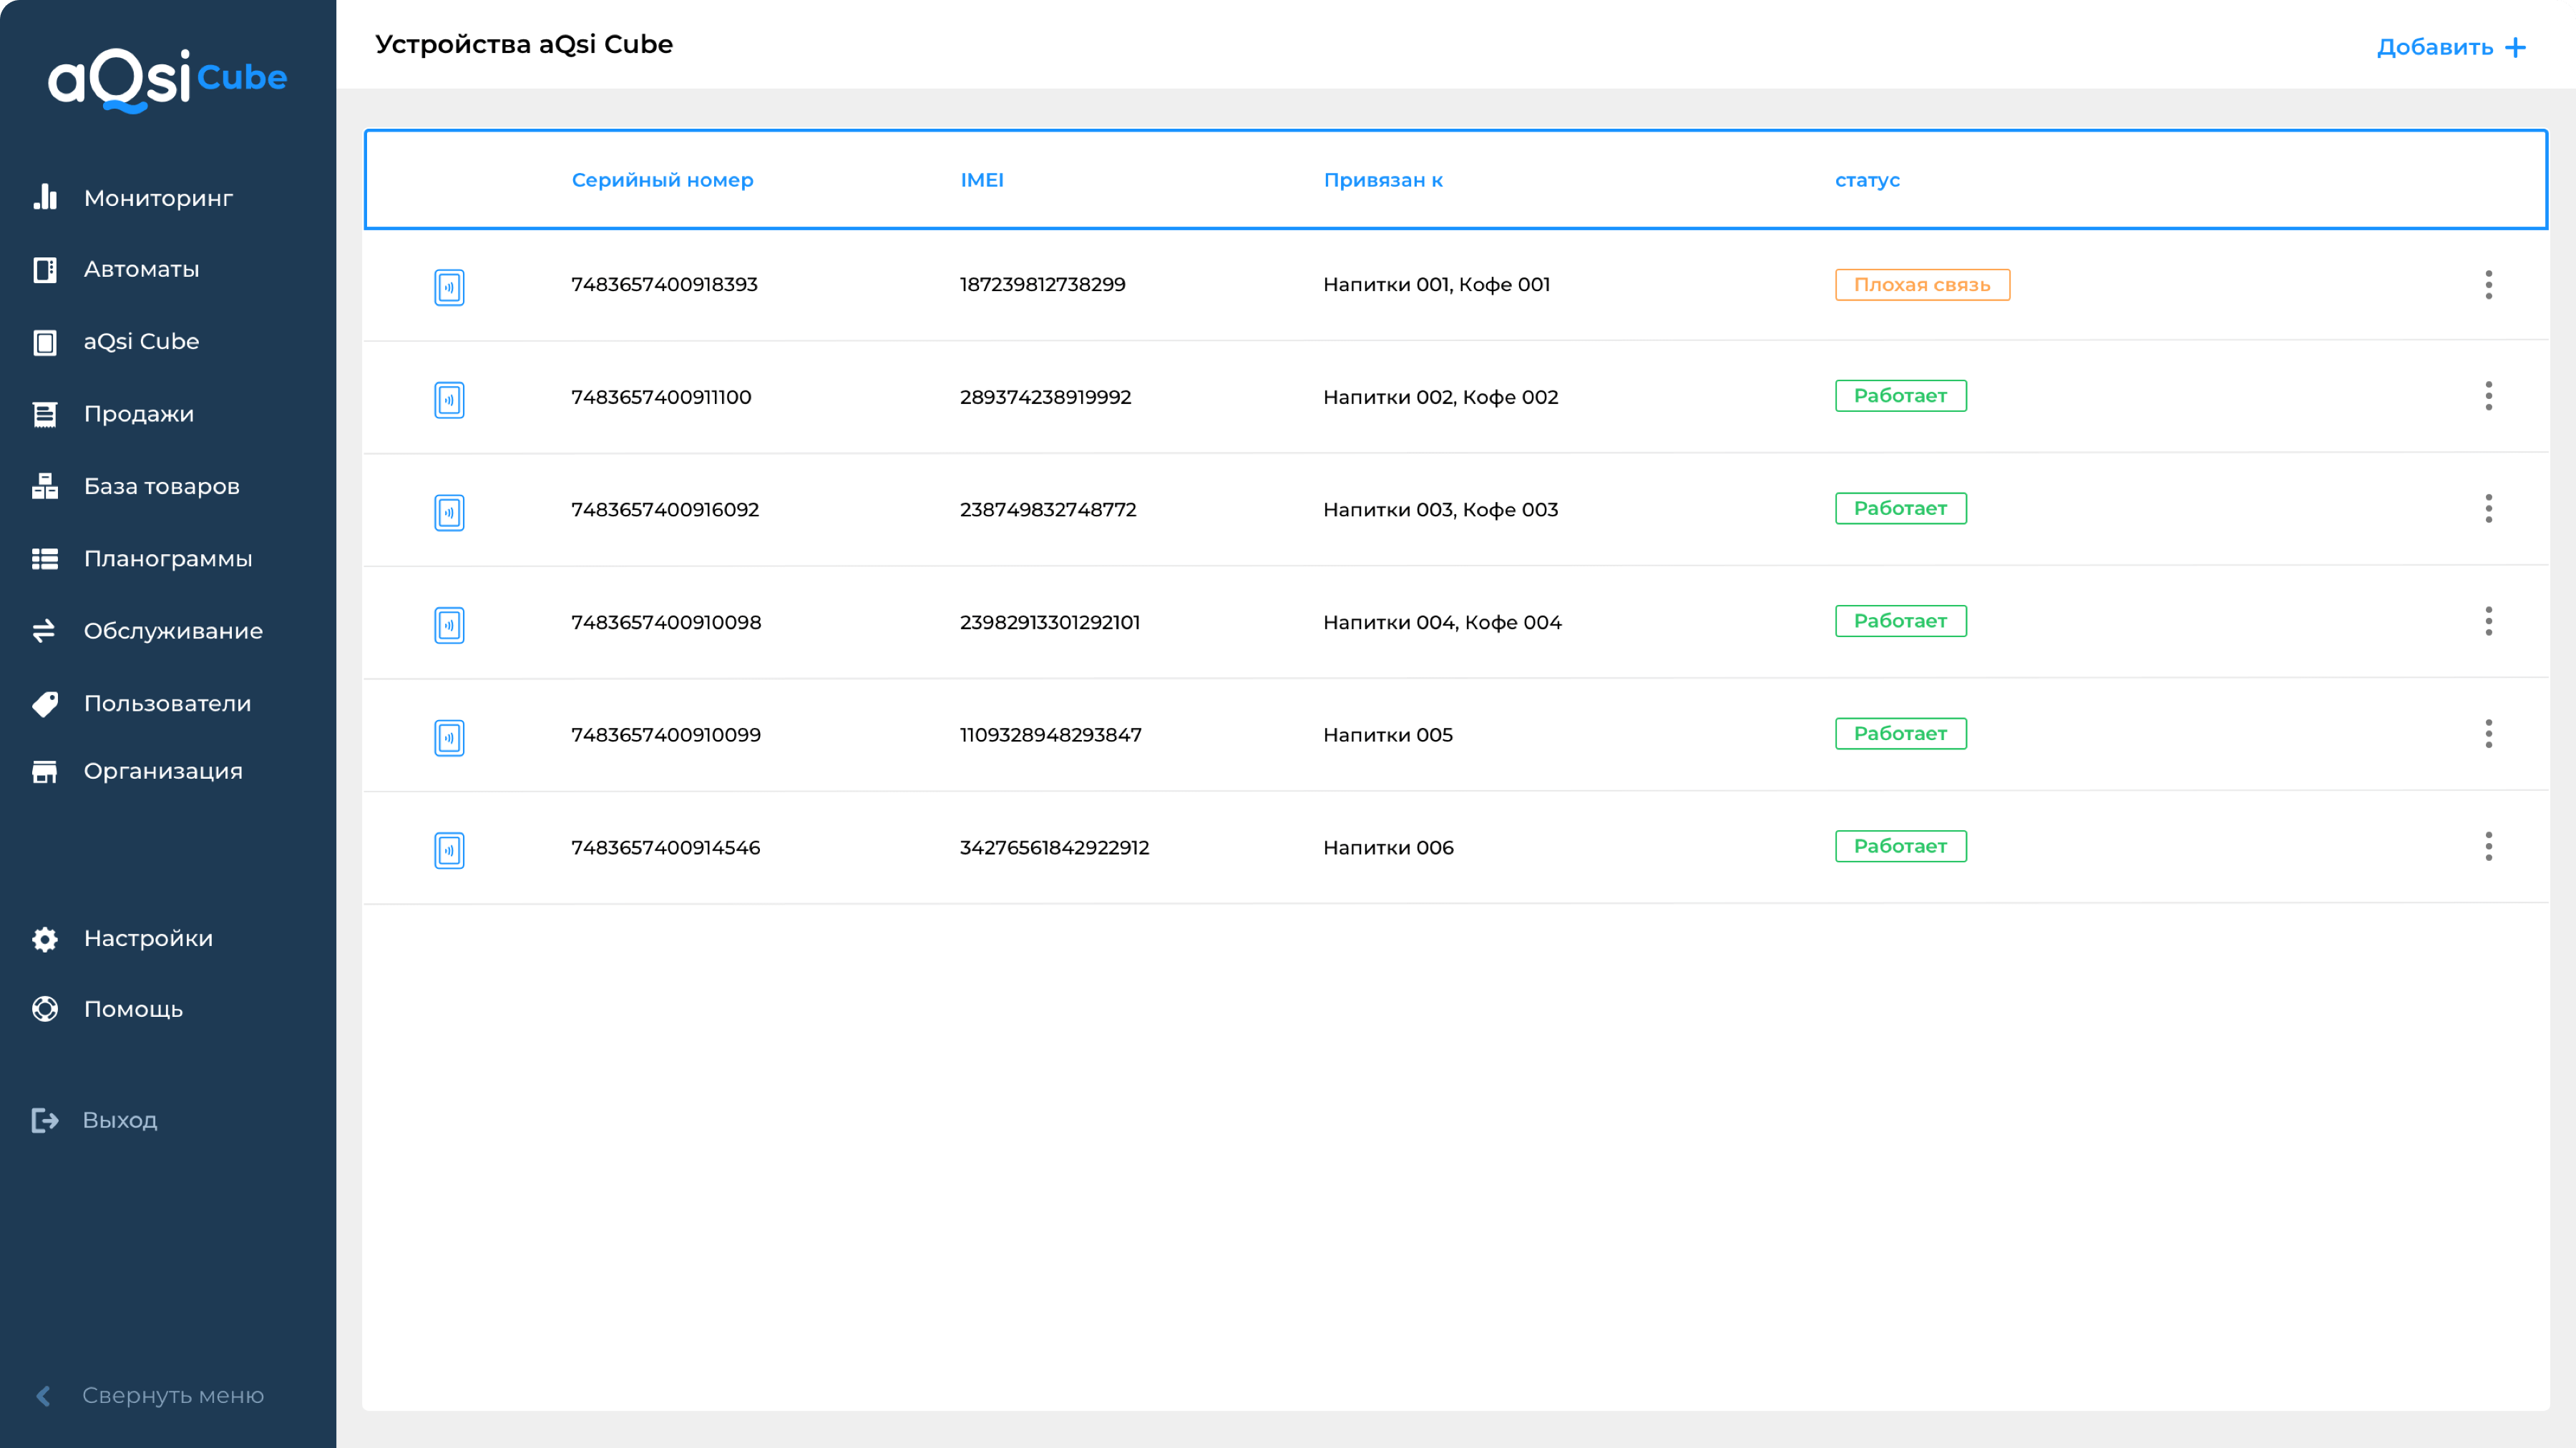2576x1448 pixels.
Task: Open the Обслуживание menu entry
Action: [173, 631]
